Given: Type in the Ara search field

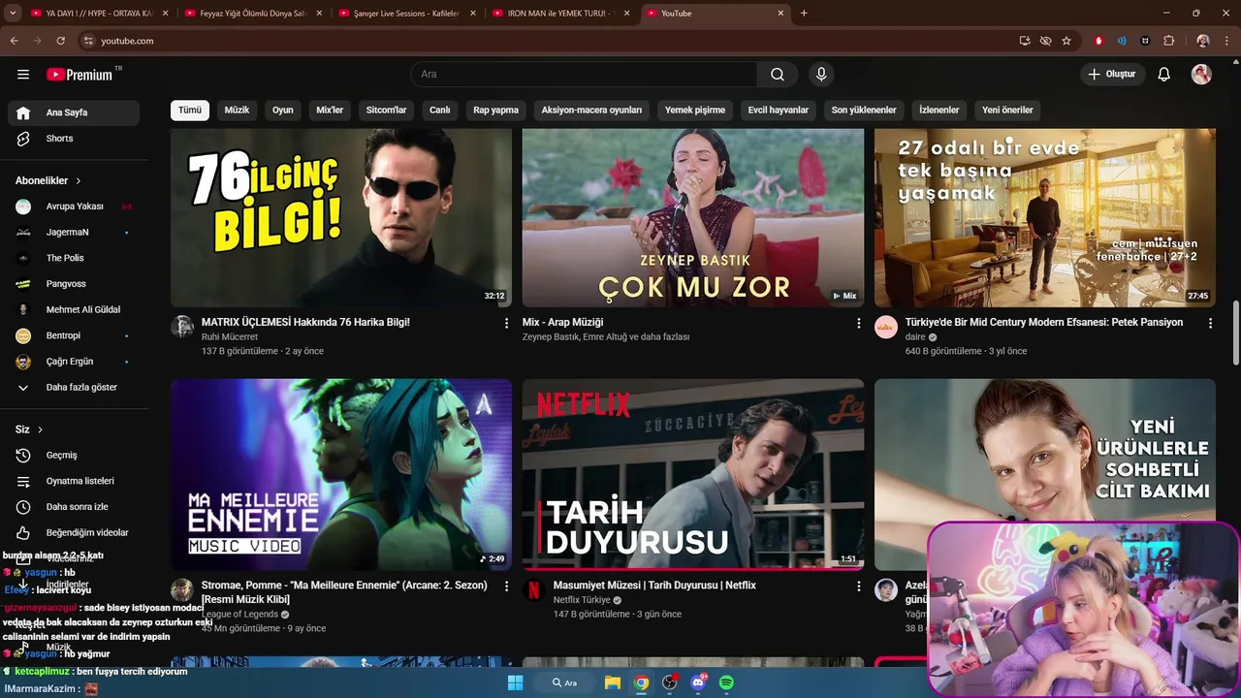Looking at the screenshot, I should [x=585, y=75].
